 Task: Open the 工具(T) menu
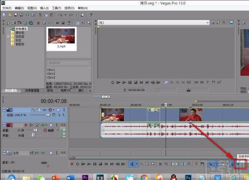point(56,8)
